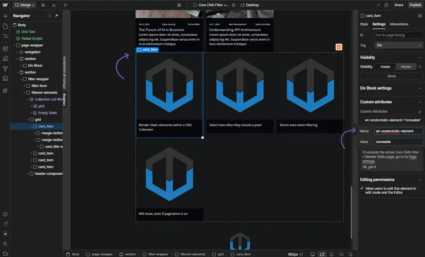Click the Publish button

pos(415,5)
